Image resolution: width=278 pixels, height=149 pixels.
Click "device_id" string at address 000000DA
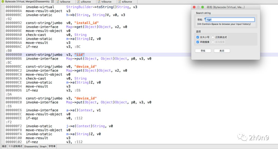pyautogui.click(x=85, y=98)
